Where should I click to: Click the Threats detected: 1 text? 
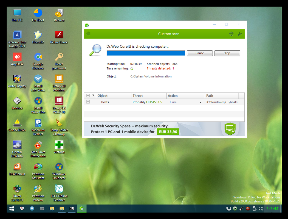(x=160, y=68)
